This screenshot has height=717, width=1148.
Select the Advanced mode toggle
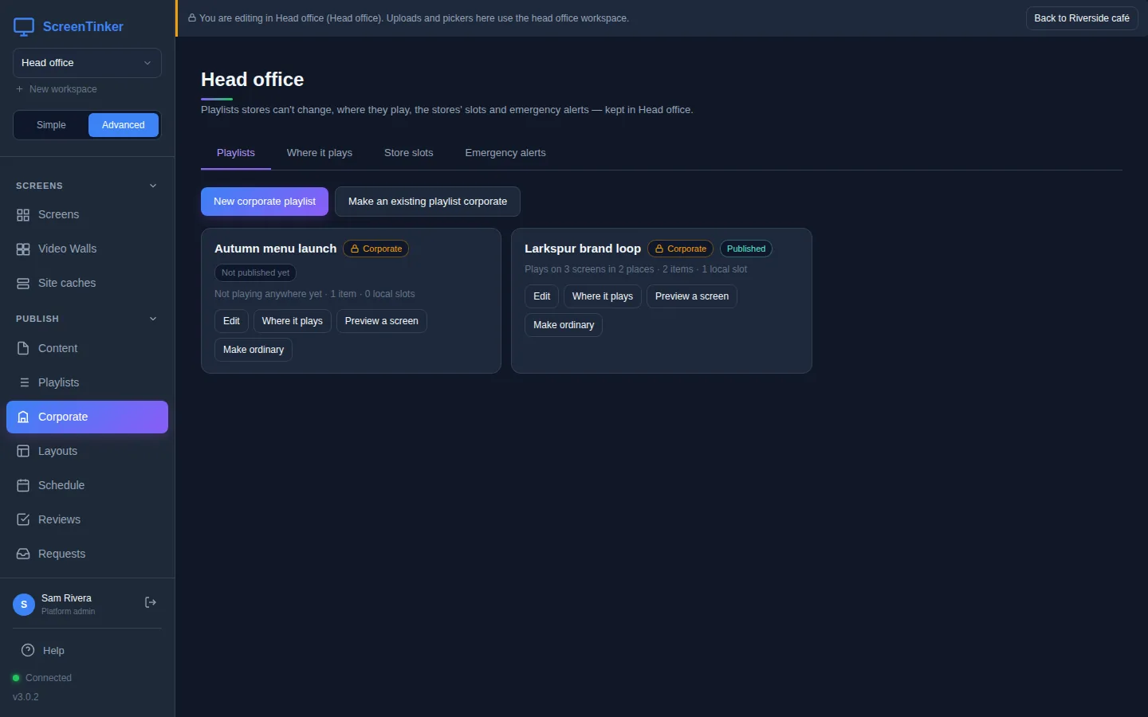[124, 125]
